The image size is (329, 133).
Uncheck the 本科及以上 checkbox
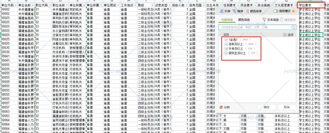(226, 44)
